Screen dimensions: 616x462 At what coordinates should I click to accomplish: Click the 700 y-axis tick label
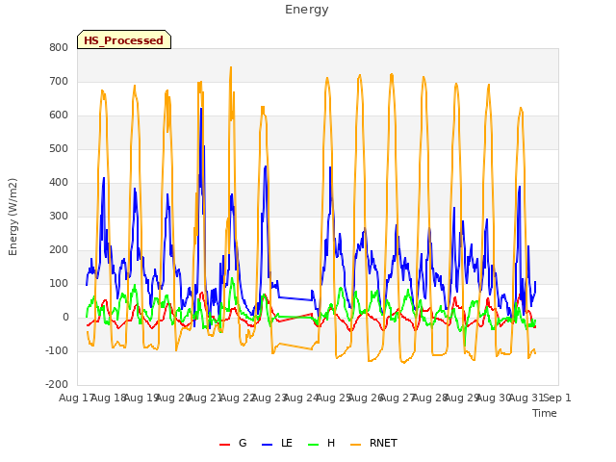59,82
